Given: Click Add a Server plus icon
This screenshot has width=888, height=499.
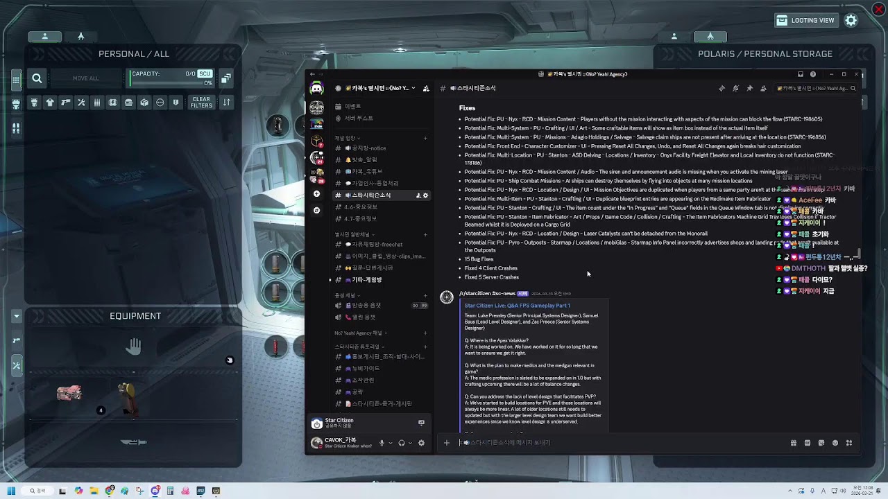Looking at the screenshot, I should (x=316, y=194).
